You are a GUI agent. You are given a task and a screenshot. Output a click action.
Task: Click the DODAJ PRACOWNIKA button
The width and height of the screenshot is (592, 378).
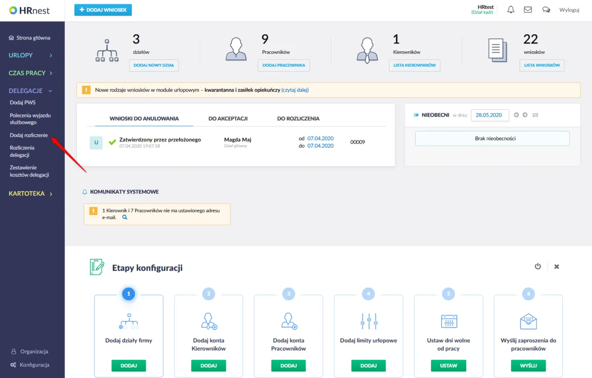coord(284,65)
